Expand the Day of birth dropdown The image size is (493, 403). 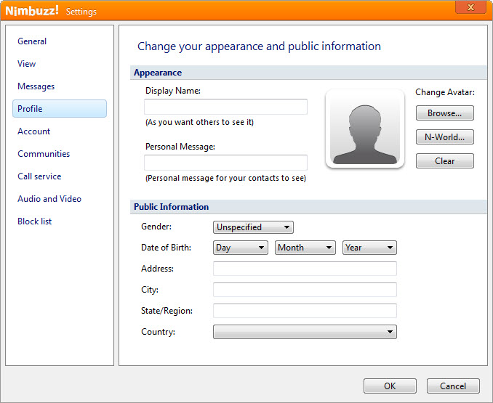click(x=241, y=248)
